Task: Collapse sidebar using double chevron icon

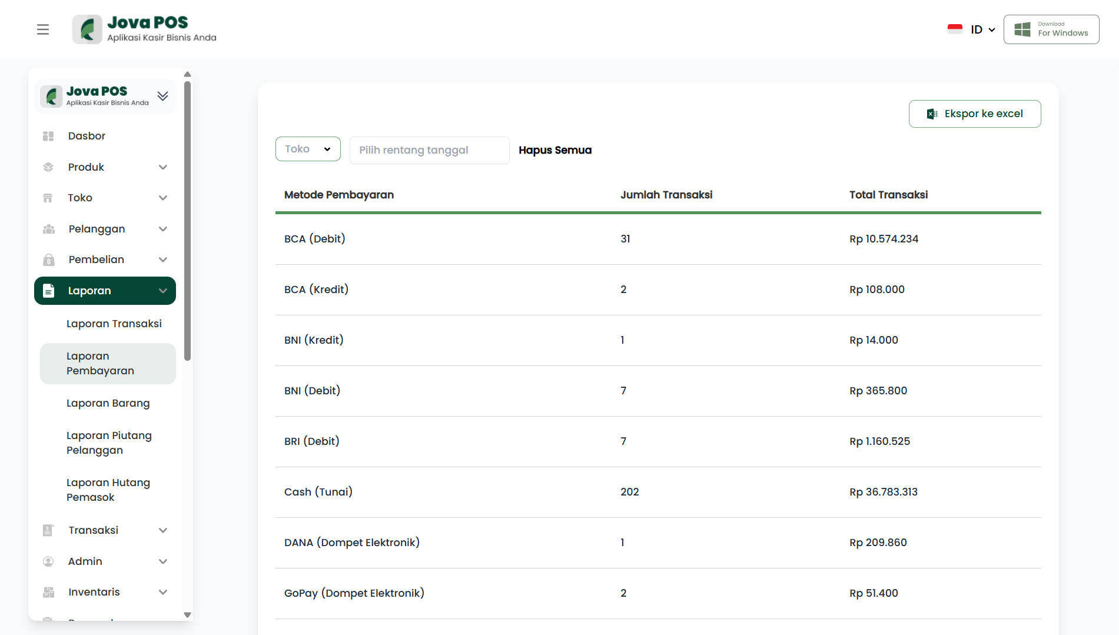Action: 163,96
